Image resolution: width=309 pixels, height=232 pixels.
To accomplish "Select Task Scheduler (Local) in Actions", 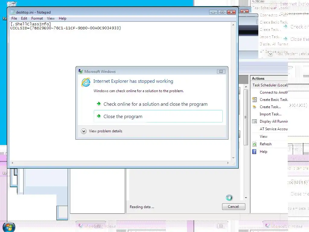I will 269,85.
